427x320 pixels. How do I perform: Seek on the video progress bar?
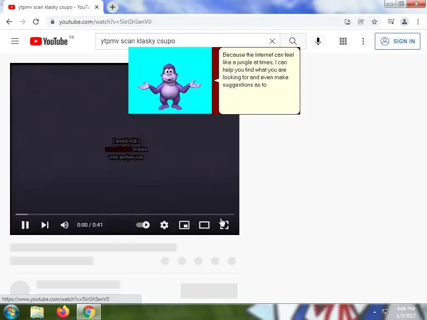pyautogui.click(x=125, y=215)
